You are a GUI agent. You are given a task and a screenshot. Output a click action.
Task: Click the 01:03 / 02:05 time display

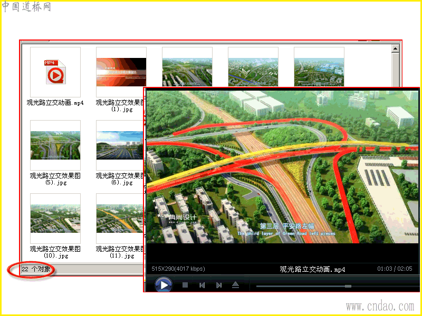(395, 269)
